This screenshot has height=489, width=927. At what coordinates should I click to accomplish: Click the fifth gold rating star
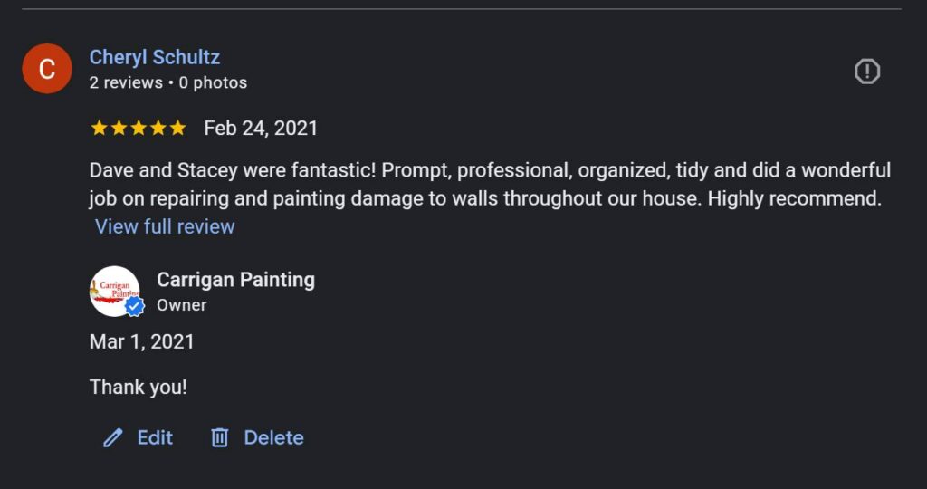(177, 129)
